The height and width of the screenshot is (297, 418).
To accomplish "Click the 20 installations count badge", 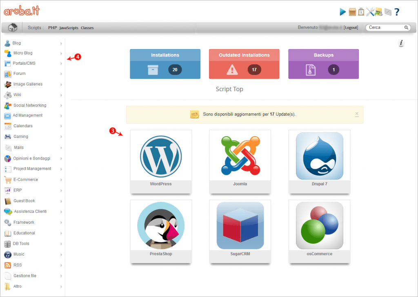I will pyautogui.click(x=175, y=70).
